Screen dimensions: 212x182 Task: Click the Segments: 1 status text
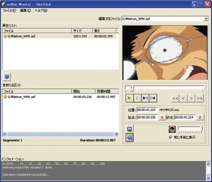click(x=13, y=141)
